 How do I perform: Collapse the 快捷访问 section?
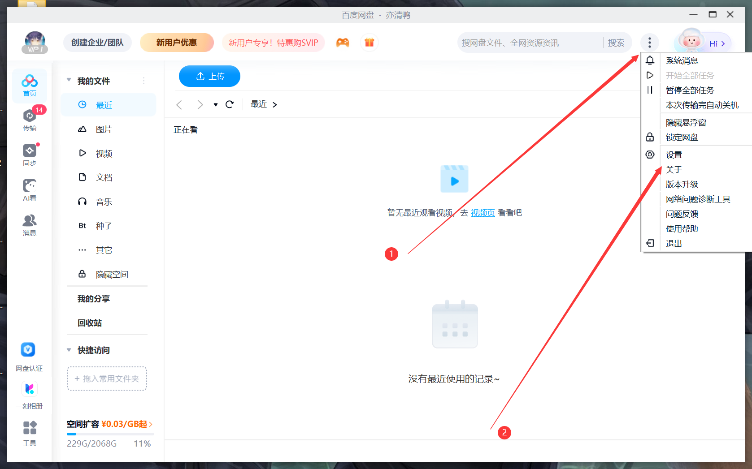pyautogui.click(x=69, y=350)
